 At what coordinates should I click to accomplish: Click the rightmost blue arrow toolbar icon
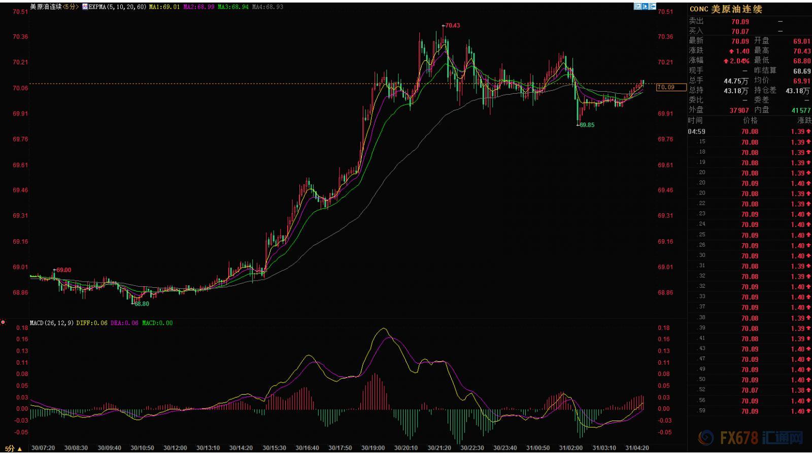coord(653,7)
